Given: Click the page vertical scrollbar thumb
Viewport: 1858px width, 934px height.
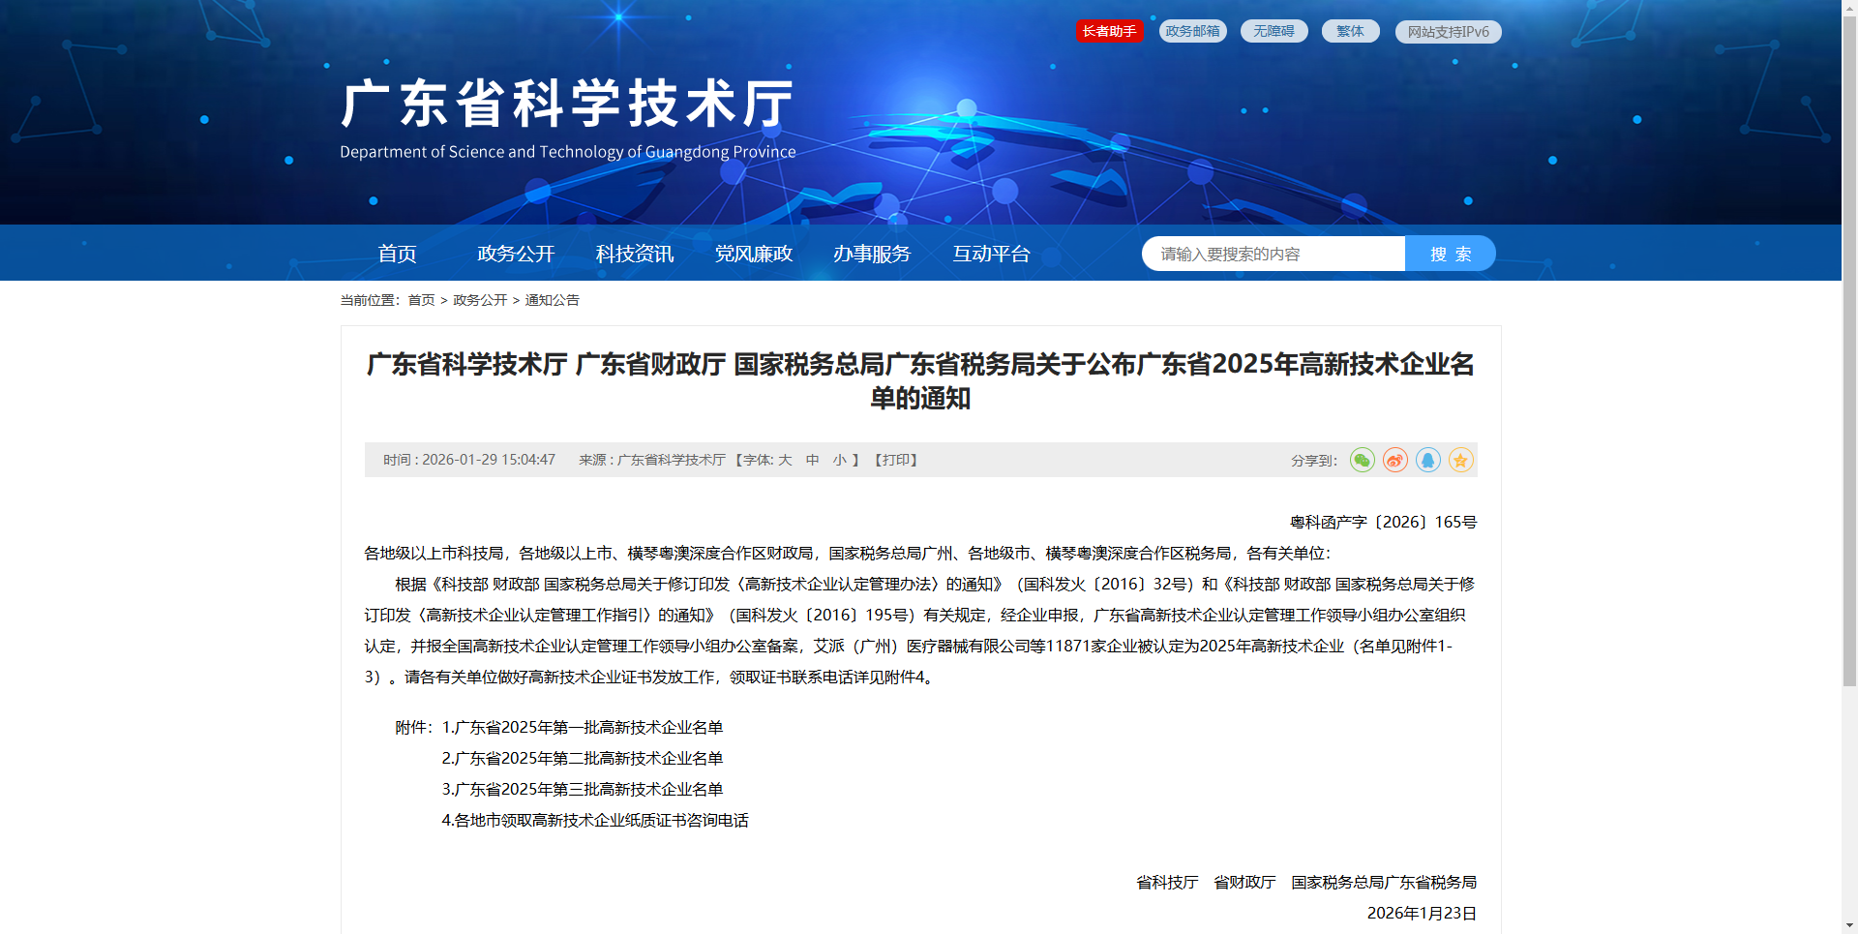Looking at the screenshot, I should [x=1849, y=348].
